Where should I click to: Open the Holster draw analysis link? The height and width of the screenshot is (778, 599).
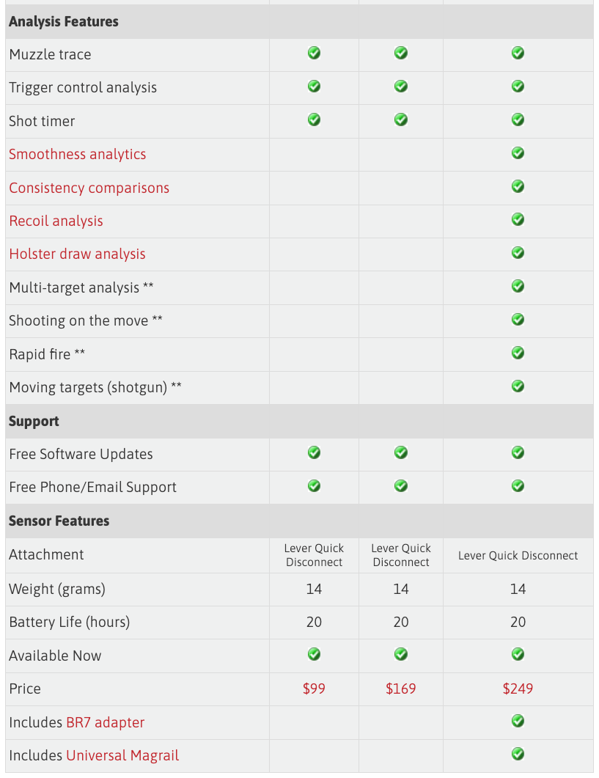[x=77, y=254]
